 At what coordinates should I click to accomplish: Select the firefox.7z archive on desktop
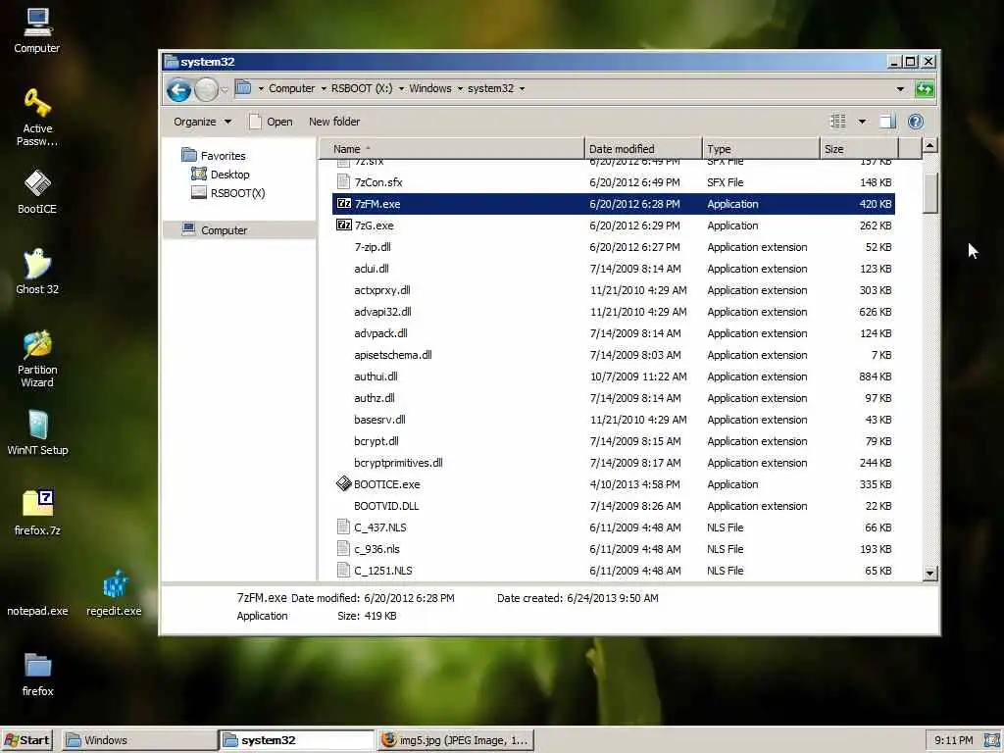point(37,513)
